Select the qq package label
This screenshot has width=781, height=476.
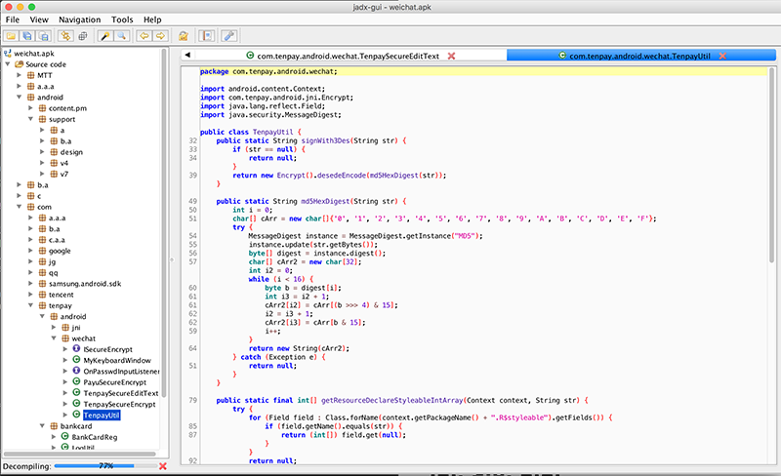point(54,272)
